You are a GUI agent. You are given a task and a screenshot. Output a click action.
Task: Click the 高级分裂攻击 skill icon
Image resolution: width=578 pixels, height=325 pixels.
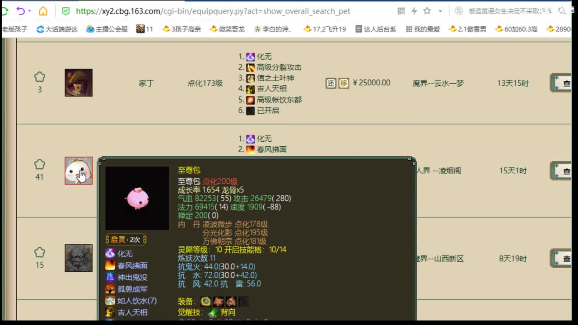(251, 67)
